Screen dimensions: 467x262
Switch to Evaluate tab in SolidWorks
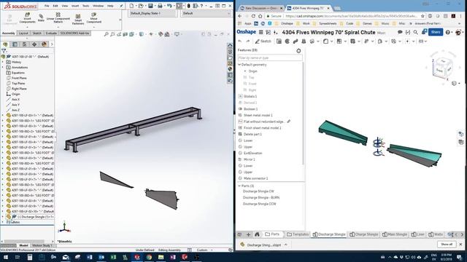(x=51, y=33)
